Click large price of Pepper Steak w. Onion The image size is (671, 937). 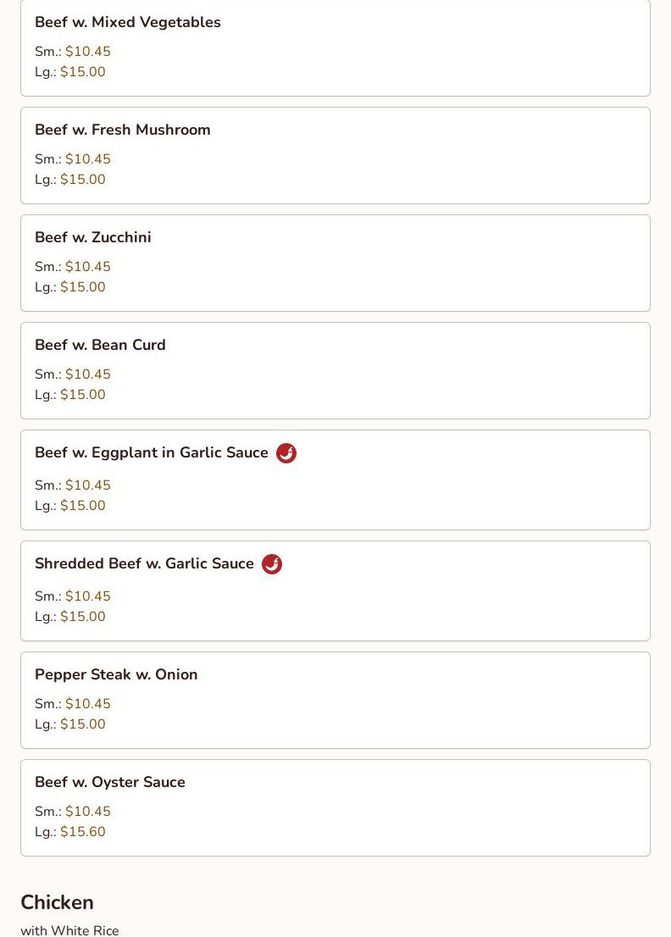click(x=82, y=724)
